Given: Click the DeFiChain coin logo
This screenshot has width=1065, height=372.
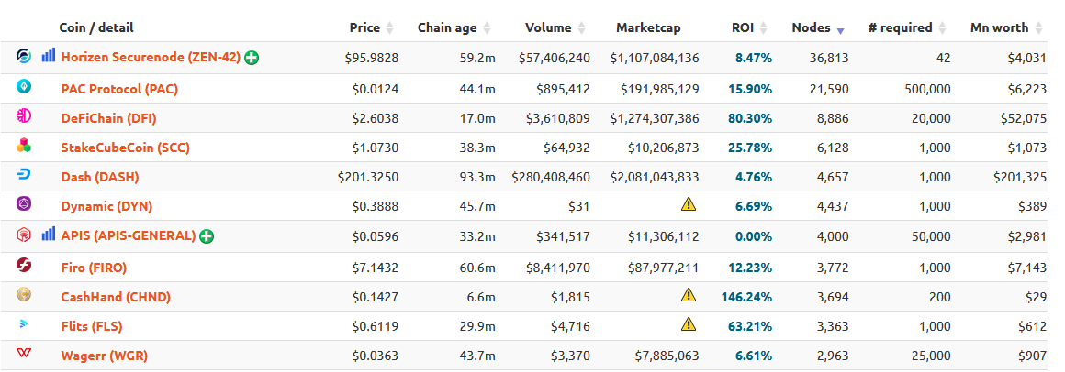Looking at the screenshot, I should tap(24, 115).
